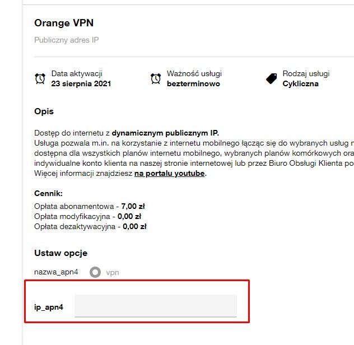The height and width of the screenshot is (345, 354).
Task: Click the tag icon beside Rodzaj usługi
Action: (272, 79)
